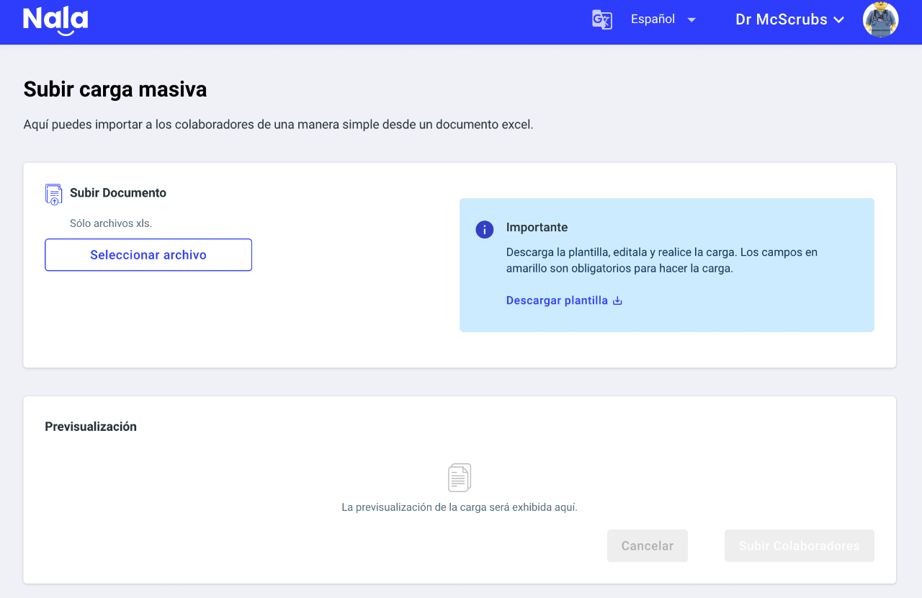Click the Nala logo in header
Screen dimensions: 922x598
click(55, 20)
